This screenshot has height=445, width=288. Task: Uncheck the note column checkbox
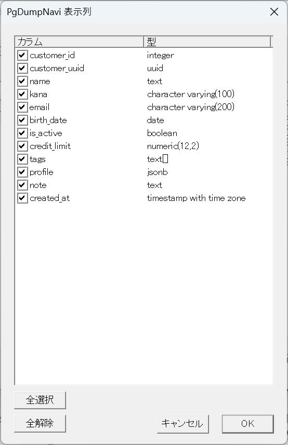tap(22, 185)
